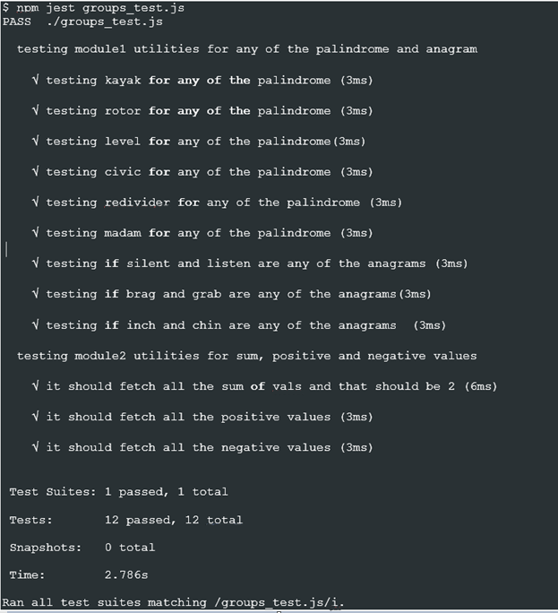The width and height of the screenshot is (558, 613).
Task: Click the 'Ran all test suites matching' line
Action: [x=173, y=601]
